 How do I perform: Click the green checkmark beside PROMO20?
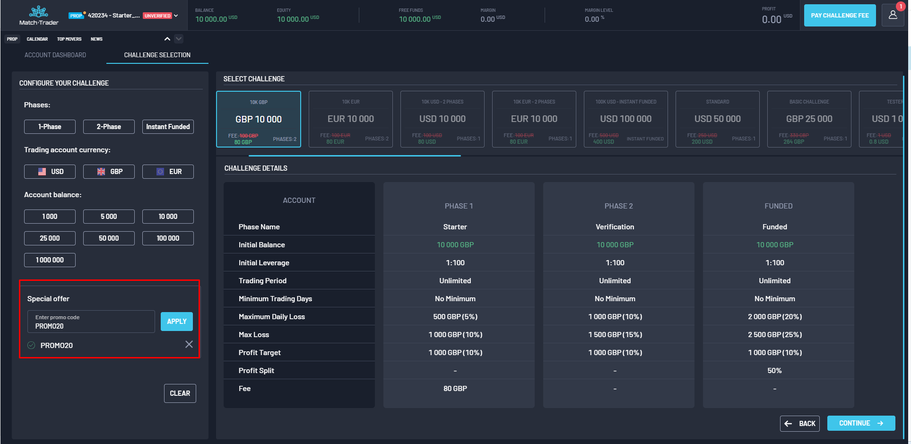(x=31, y=345)
